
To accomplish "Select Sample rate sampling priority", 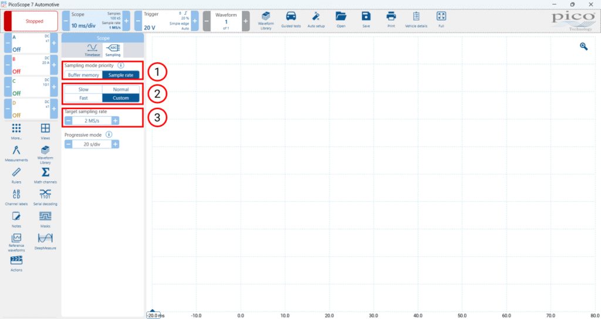I will point(121,75).
